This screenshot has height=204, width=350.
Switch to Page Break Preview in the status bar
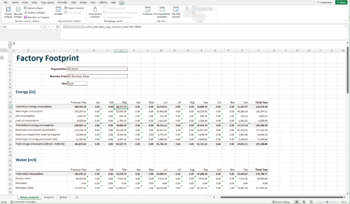click(311, 202)
